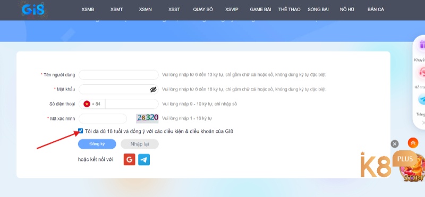Go to SÒNG BÀI section
Viewport: 425px width, 197px height.
[x=318, y=10]
